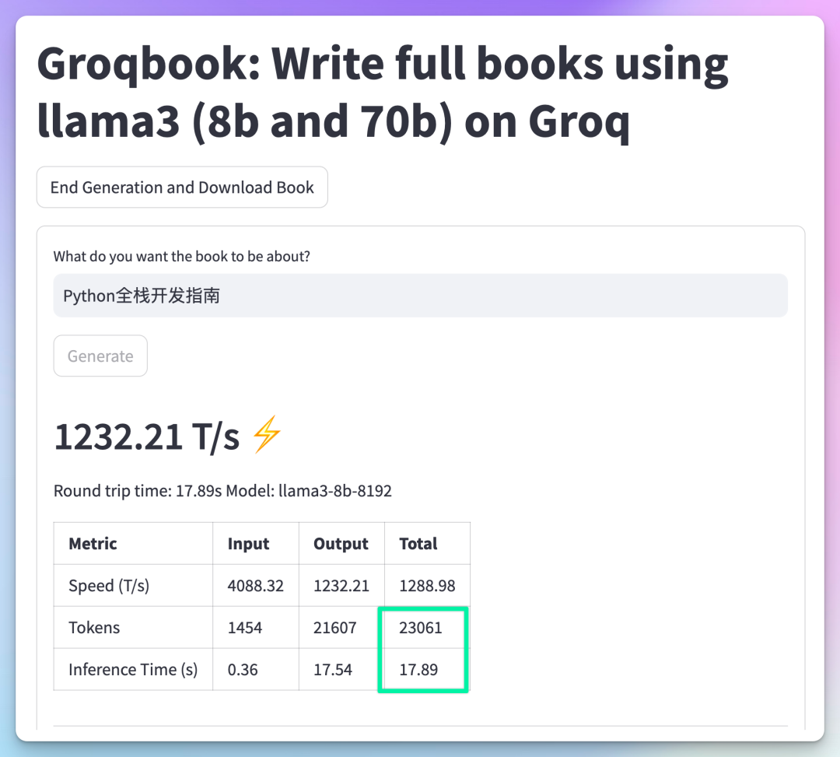
Task: Select the Groqbook page title heading
Action: (383, 93)
